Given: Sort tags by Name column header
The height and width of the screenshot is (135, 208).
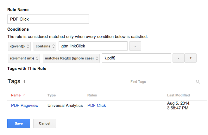Looking at the screenshot, I should [x=16, y=95].
